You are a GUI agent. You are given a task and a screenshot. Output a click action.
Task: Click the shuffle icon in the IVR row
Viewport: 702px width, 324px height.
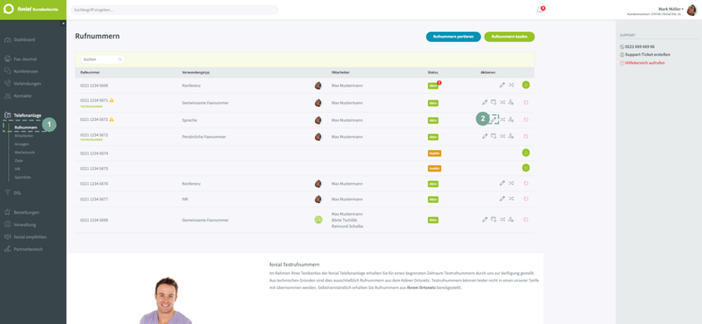click(511, 198)
